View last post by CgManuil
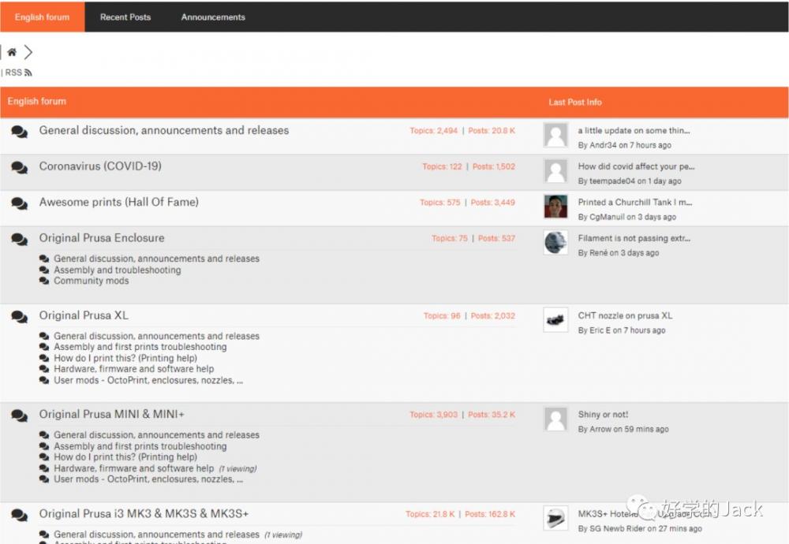 tap(627, 217)
